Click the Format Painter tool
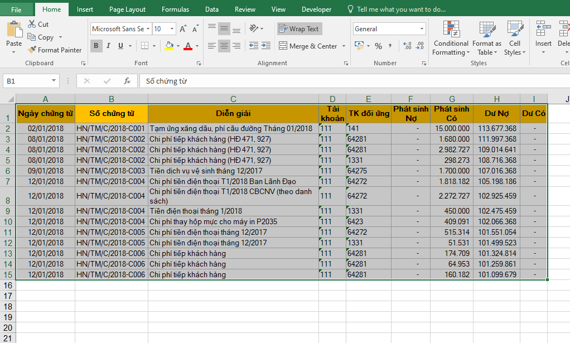570x343 pixels. tap(55, 50)
